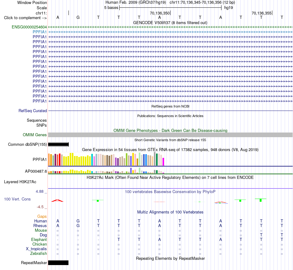Screen dimensions: 293x270
Task: Click 'Short Genetic Variants from dbSNP release 155'
Action: (x=170, y=140)
